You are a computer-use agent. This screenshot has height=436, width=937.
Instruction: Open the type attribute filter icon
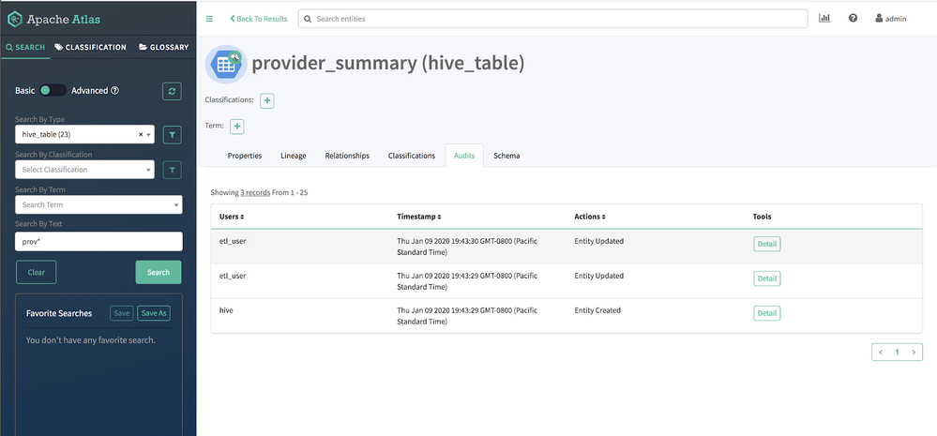[x=172, y=135]
